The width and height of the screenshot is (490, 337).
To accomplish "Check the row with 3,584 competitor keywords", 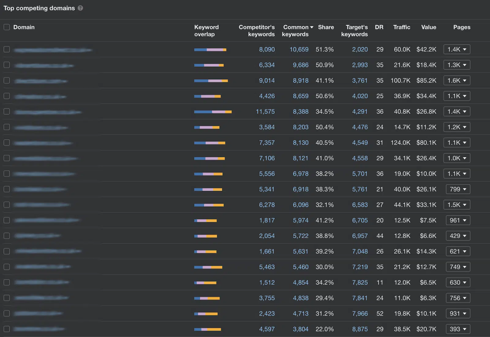I will coord(7,127).
